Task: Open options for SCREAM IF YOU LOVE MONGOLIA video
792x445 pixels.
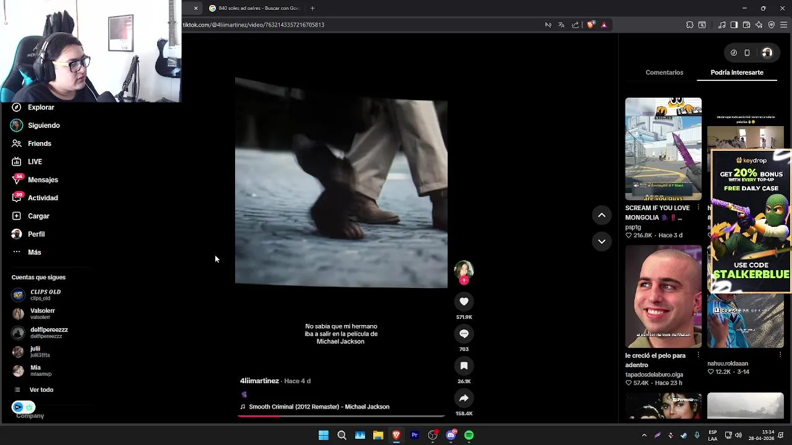Action: coord(699,208)
